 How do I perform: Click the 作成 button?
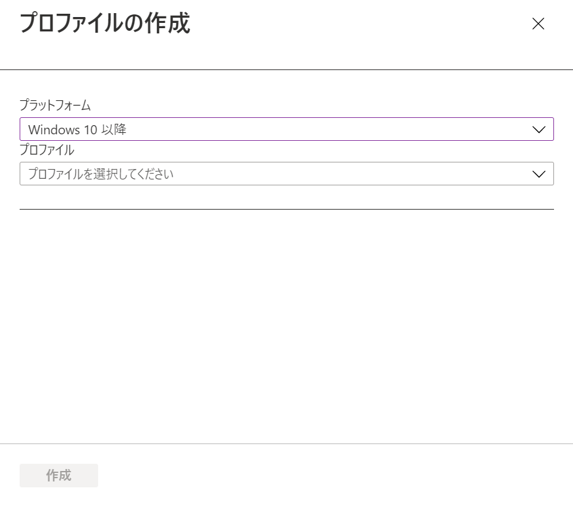(59, 475)
